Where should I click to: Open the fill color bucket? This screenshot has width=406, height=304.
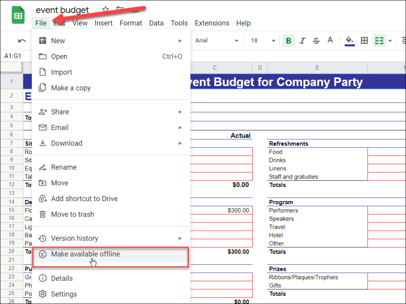tap(350, 41)
